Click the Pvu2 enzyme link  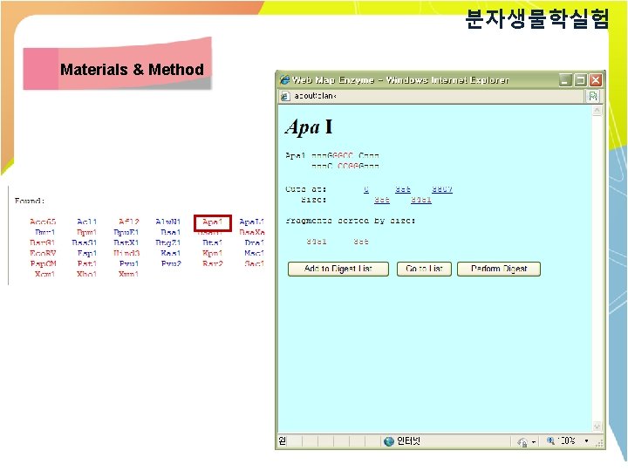coord(171,263)
